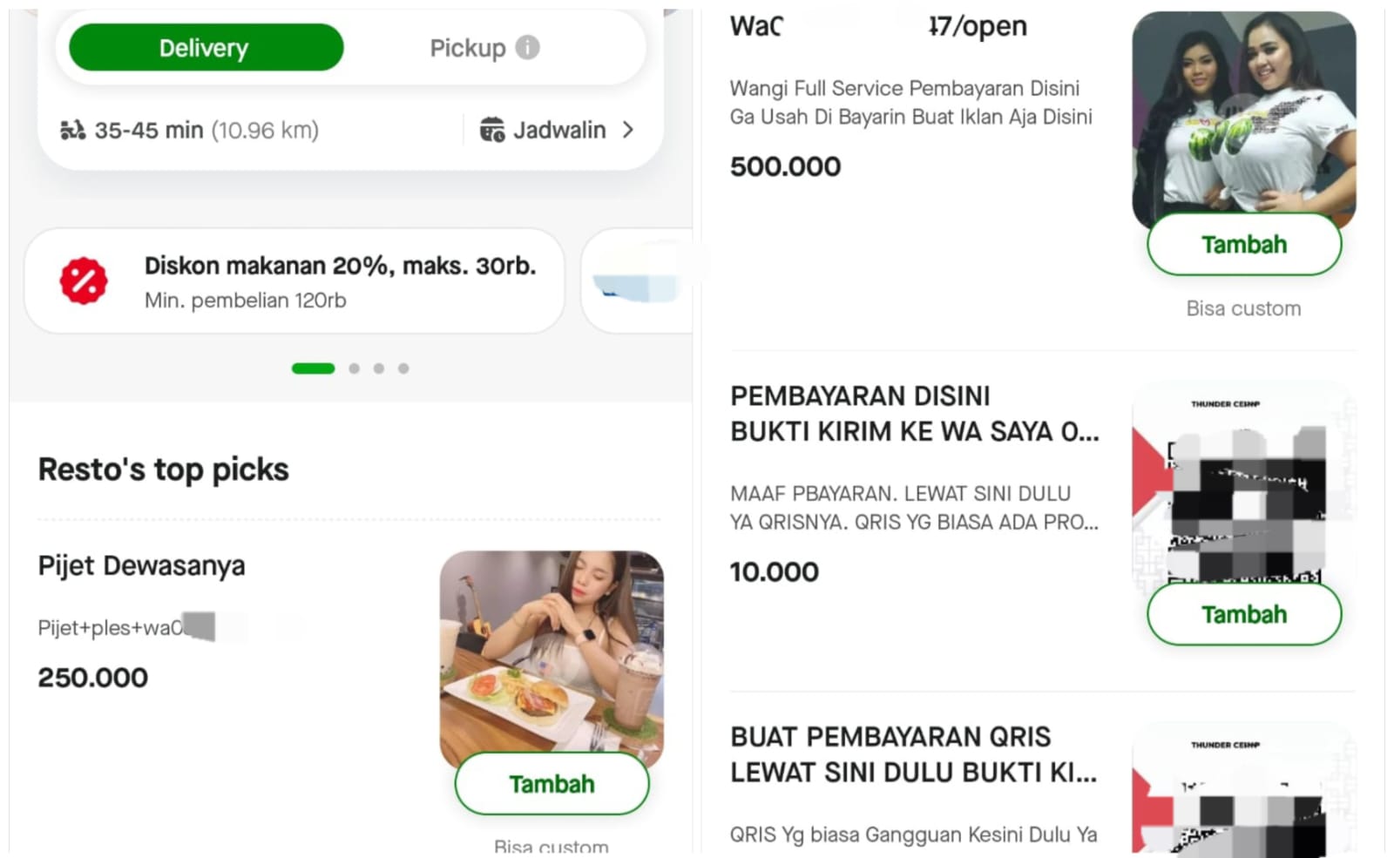Viewport: 1394px width, 858px height.
Task: Open the Pijet Dewasanya food photo
Action: (552, 653)
